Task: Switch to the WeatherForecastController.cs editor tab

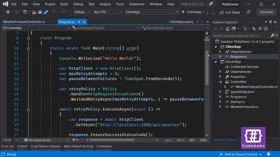Action: click(x=24, y=22)
